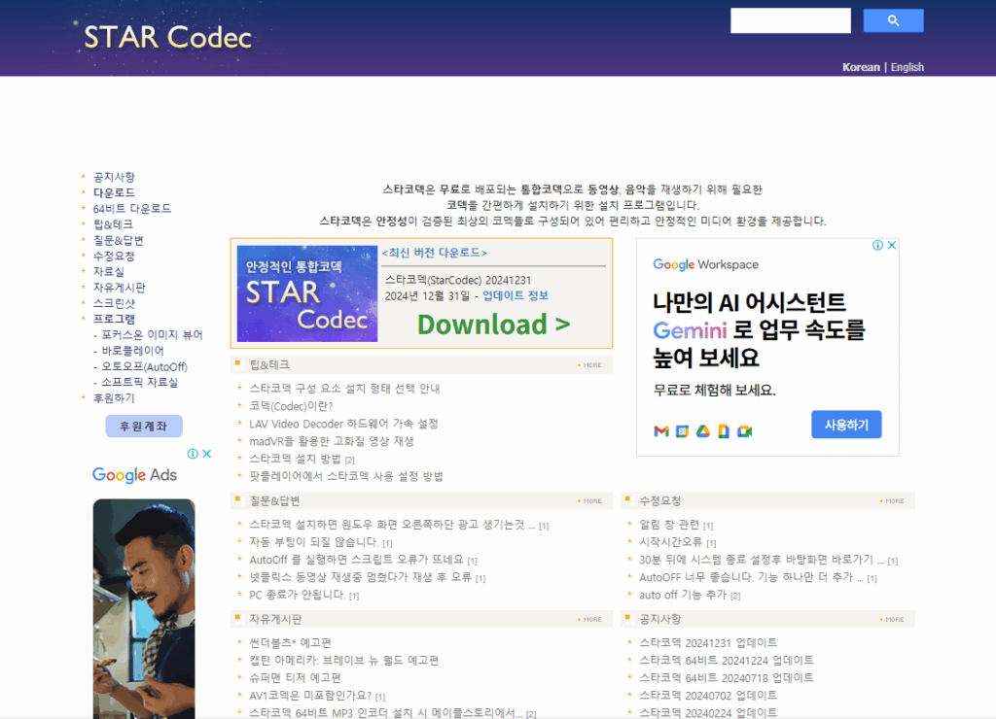Click the Google Calendar icon in ad
Viewport: 996px width, 719px height.
pos(682,431)
